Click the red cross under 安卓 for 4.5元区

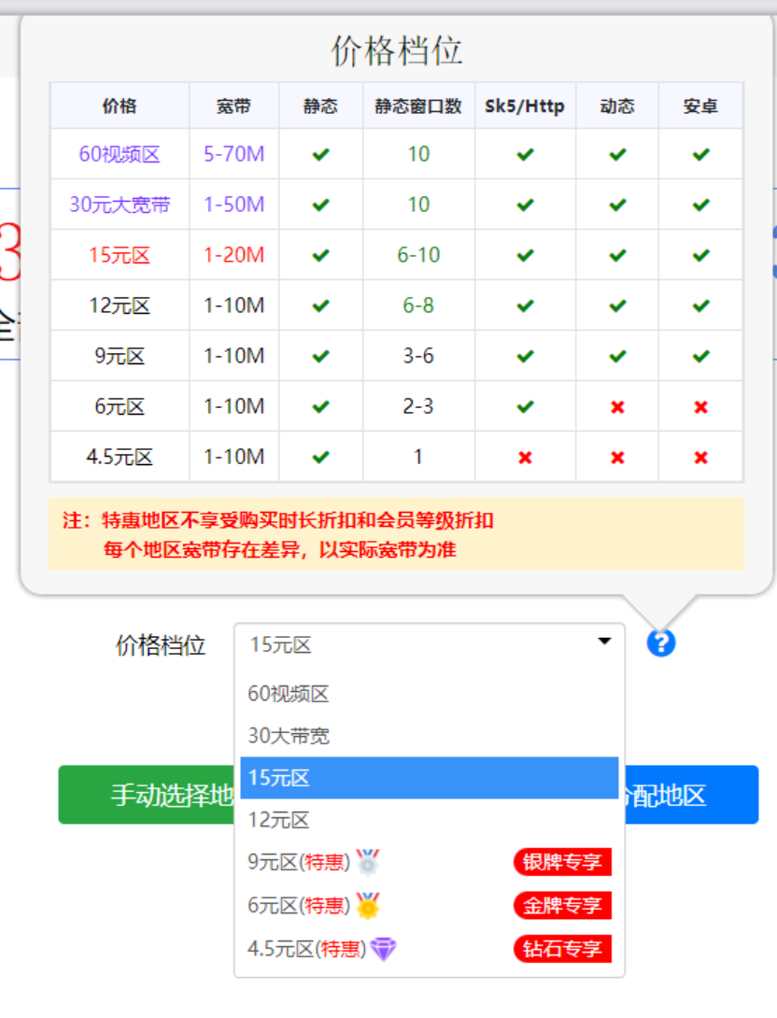coord(700,457)
